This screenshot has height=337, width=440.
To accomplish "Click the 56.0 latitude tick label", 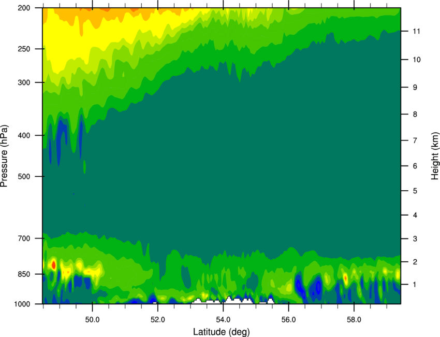I will point(289,320).
